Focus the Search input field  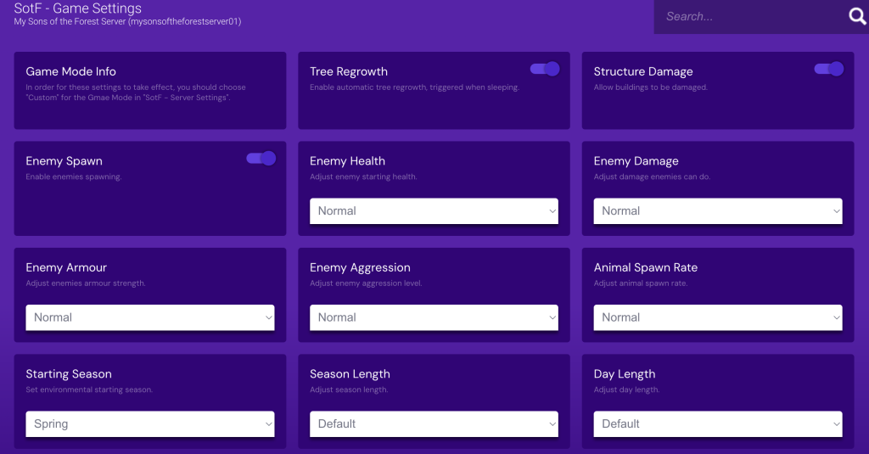(750, 17)
